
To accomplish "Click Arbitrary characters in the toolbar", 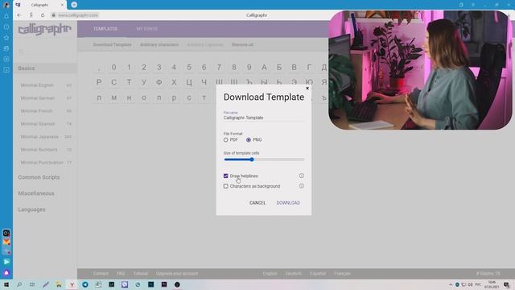I will (x=159, y=45).
